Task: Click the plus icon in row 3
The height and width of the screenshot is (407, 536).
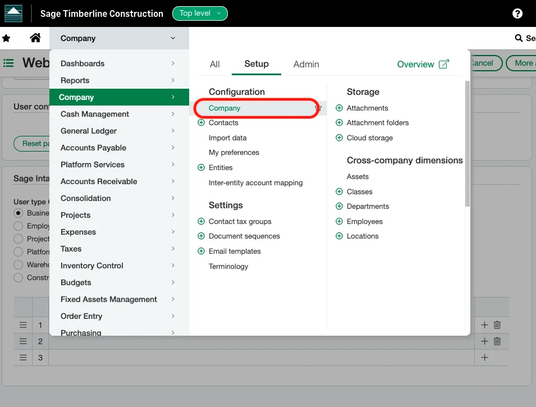Action: 484,358
